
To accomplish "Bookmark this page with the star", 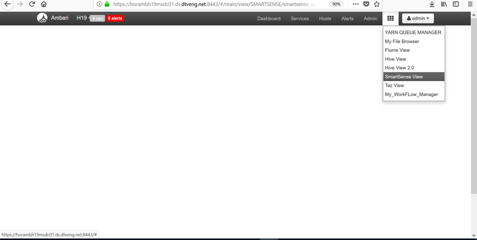I will (377, 4).
